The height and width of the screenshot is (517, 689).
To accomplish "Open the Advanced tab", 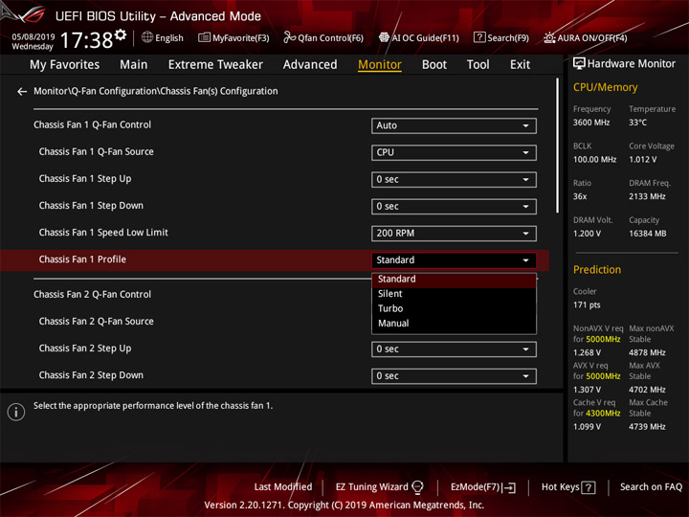I will coord(310,65).
